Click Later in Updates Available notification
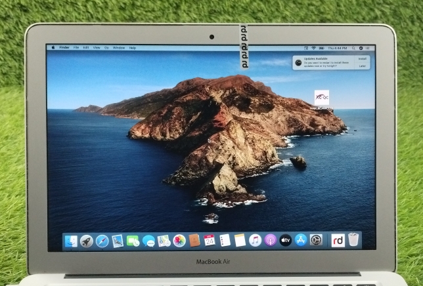Viewport: 423px width, 286px height. tap(363, 66)
